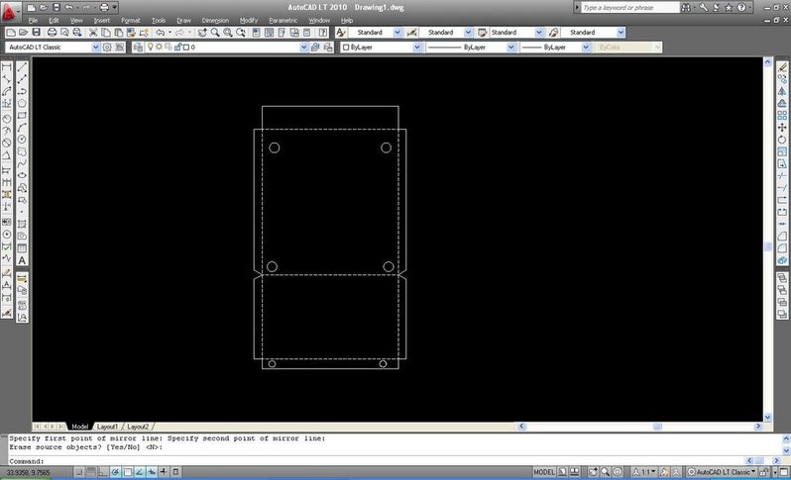
Task: Select the Polygon draw tool
Action: point(22,103)
